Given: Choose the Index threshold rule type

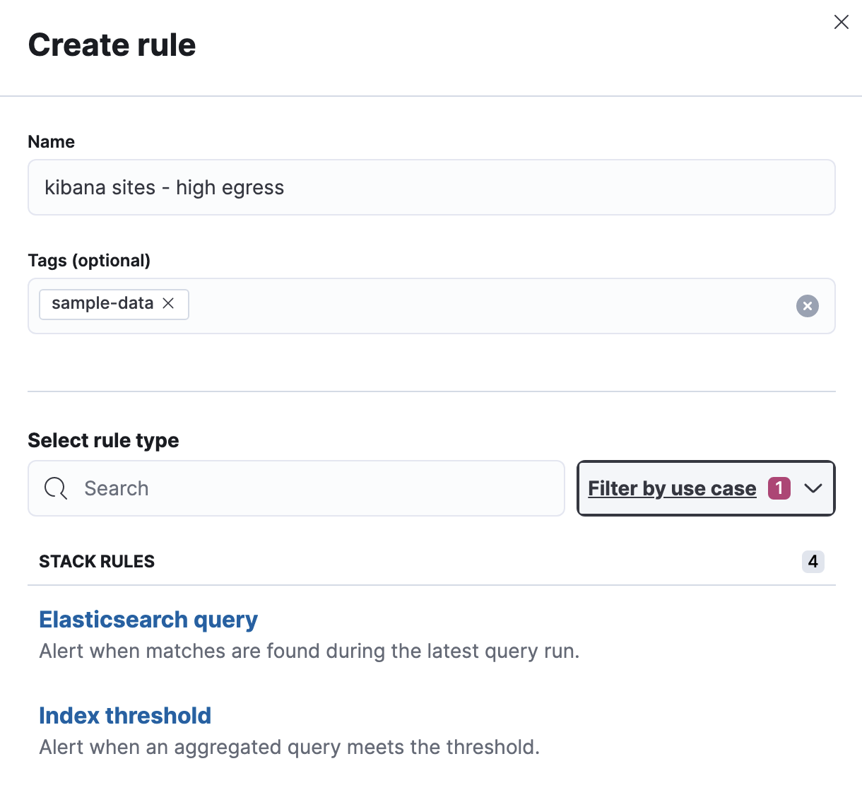Looking at the screenshot, I should point(125,716).
